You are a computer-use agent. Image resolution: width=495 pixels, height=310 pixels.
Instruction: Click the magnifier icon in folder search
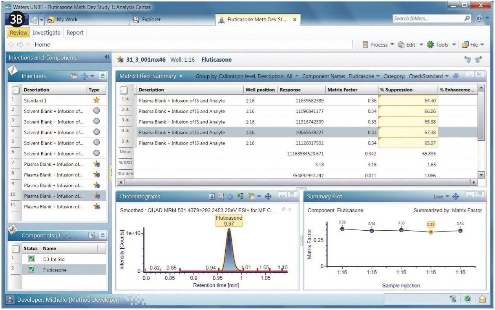coord(467,18)
